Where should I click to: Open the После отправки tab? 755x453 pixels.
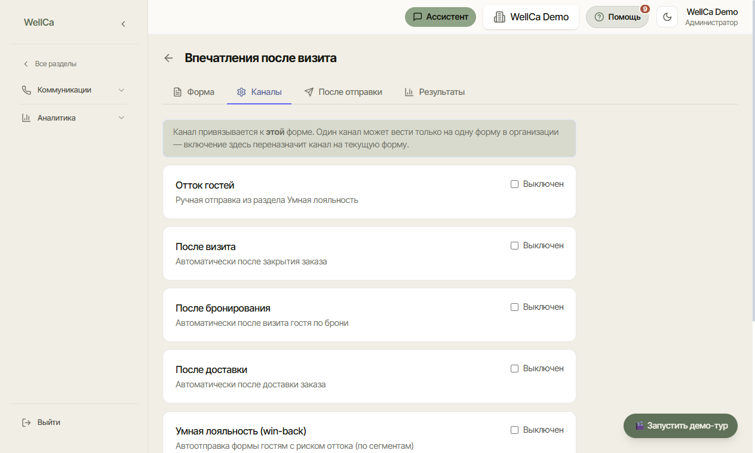pyautogui.click(x=343, y=92)
